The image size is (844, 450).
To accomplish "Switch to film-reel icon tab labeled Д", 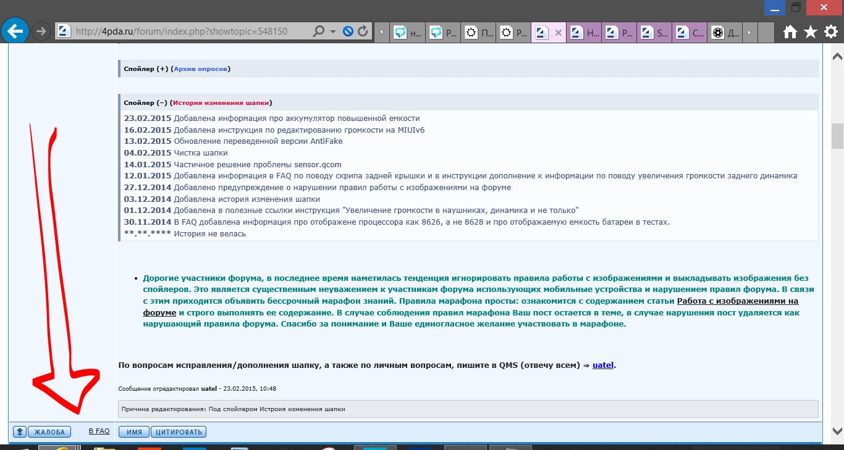I will 725,32.
